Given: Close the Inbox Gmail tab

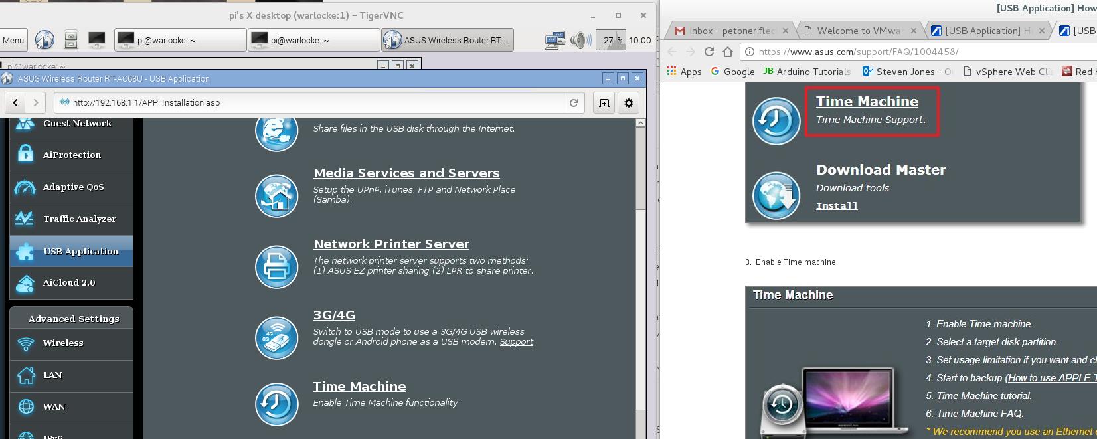Looking at the screenshot, I should [x=786, y=31].
